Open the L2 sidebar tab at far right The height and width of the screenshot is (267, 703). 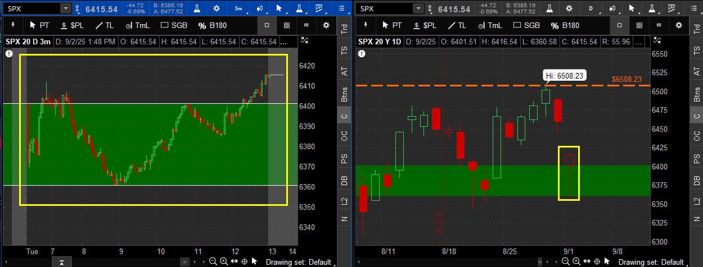click(697, 200)
